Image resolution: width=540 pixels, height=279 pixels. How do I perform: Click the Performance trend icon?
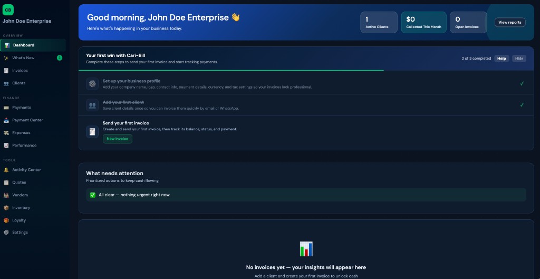coord(6,146)
